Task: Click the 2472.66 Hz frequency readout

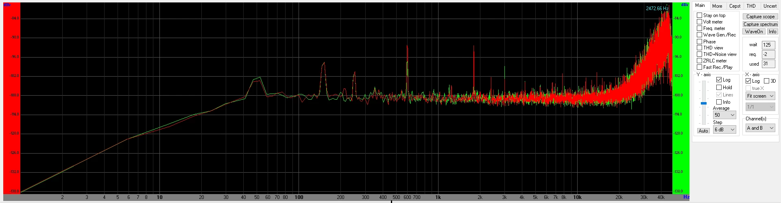Action: pos(657,9)
